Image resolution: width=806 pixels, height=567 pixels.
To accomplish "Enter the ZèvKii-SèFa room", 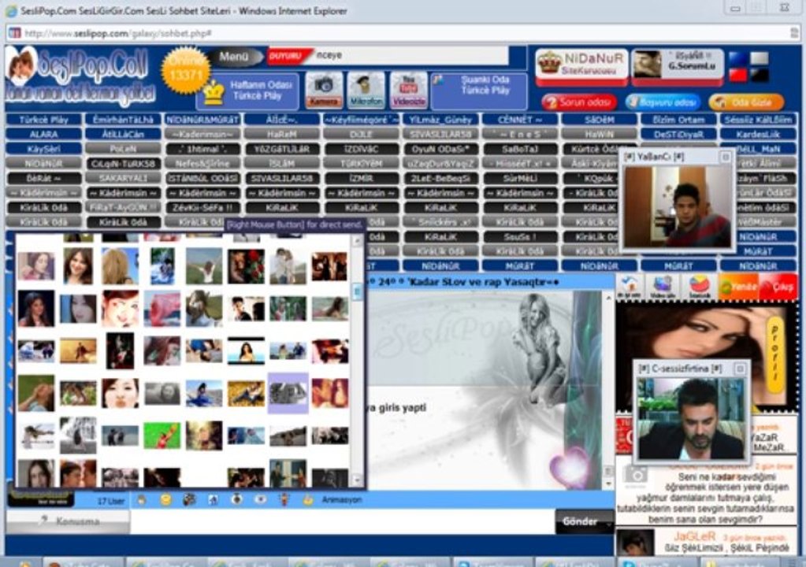I will click(x=202, y=207).
